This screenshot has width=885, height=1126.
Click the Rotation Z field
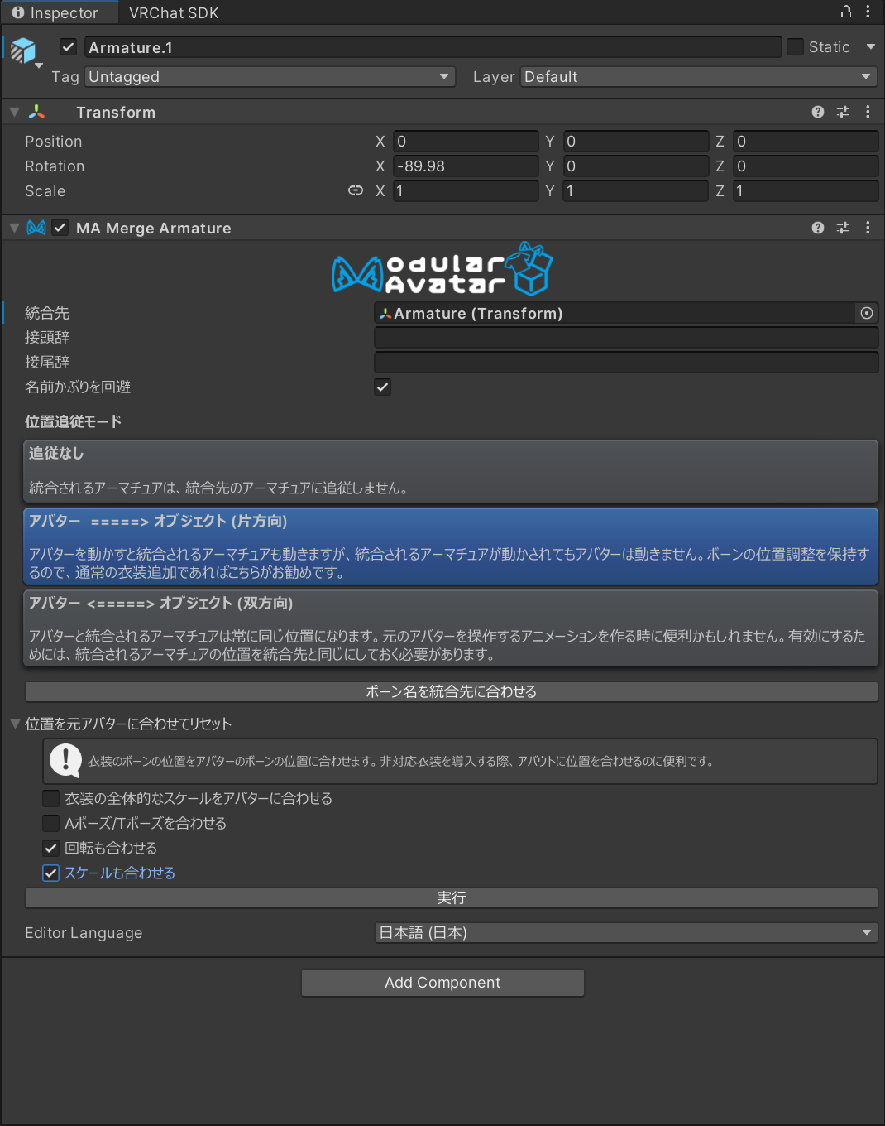(x=806, y=166)
